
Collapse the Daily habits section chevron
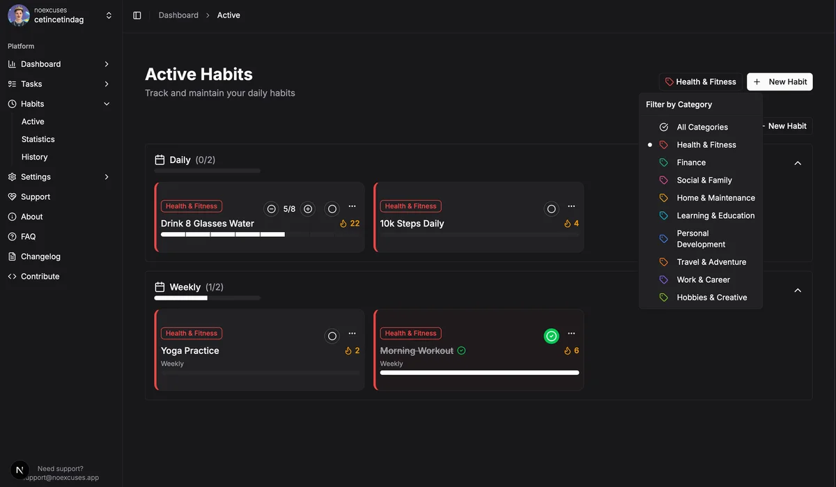click(798, 163)
